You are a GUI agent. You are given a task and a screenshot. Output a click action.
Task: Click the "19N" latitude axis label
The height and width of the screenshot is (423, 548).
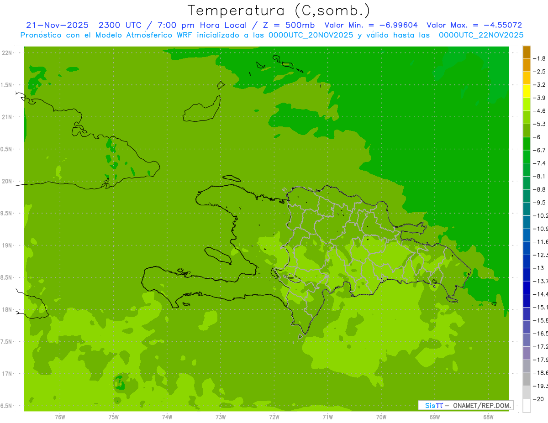coord(7,245)
